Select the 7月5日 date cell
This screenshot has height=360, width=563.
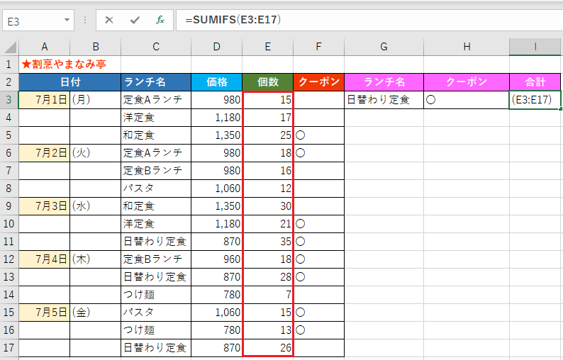[x=45, y=313]
